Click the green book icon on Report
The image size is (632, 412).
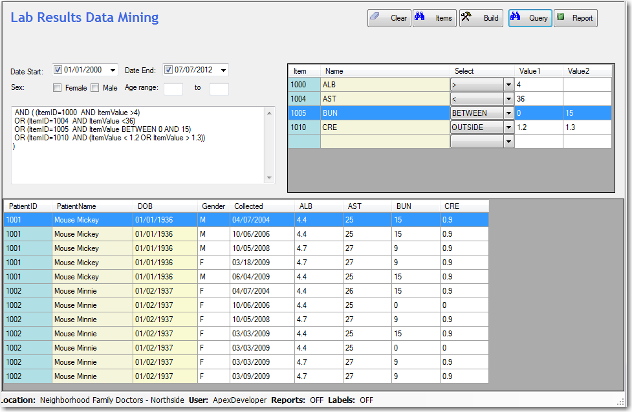click(x=560, y=17)
